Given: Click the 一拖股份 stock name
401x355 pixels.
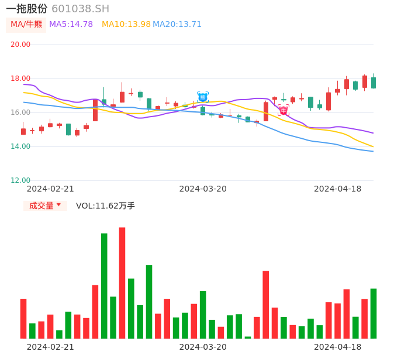Looking at the screenshot, I should tap(27, 9).
